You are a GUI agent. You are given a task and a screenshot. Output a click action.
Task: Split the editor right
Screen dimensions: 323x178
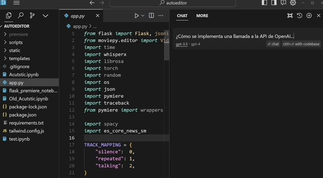pos(151,16)
